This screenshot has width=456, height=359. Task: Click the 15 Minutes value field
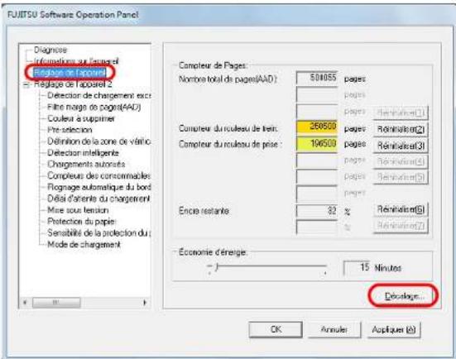(x=357, y=267)
